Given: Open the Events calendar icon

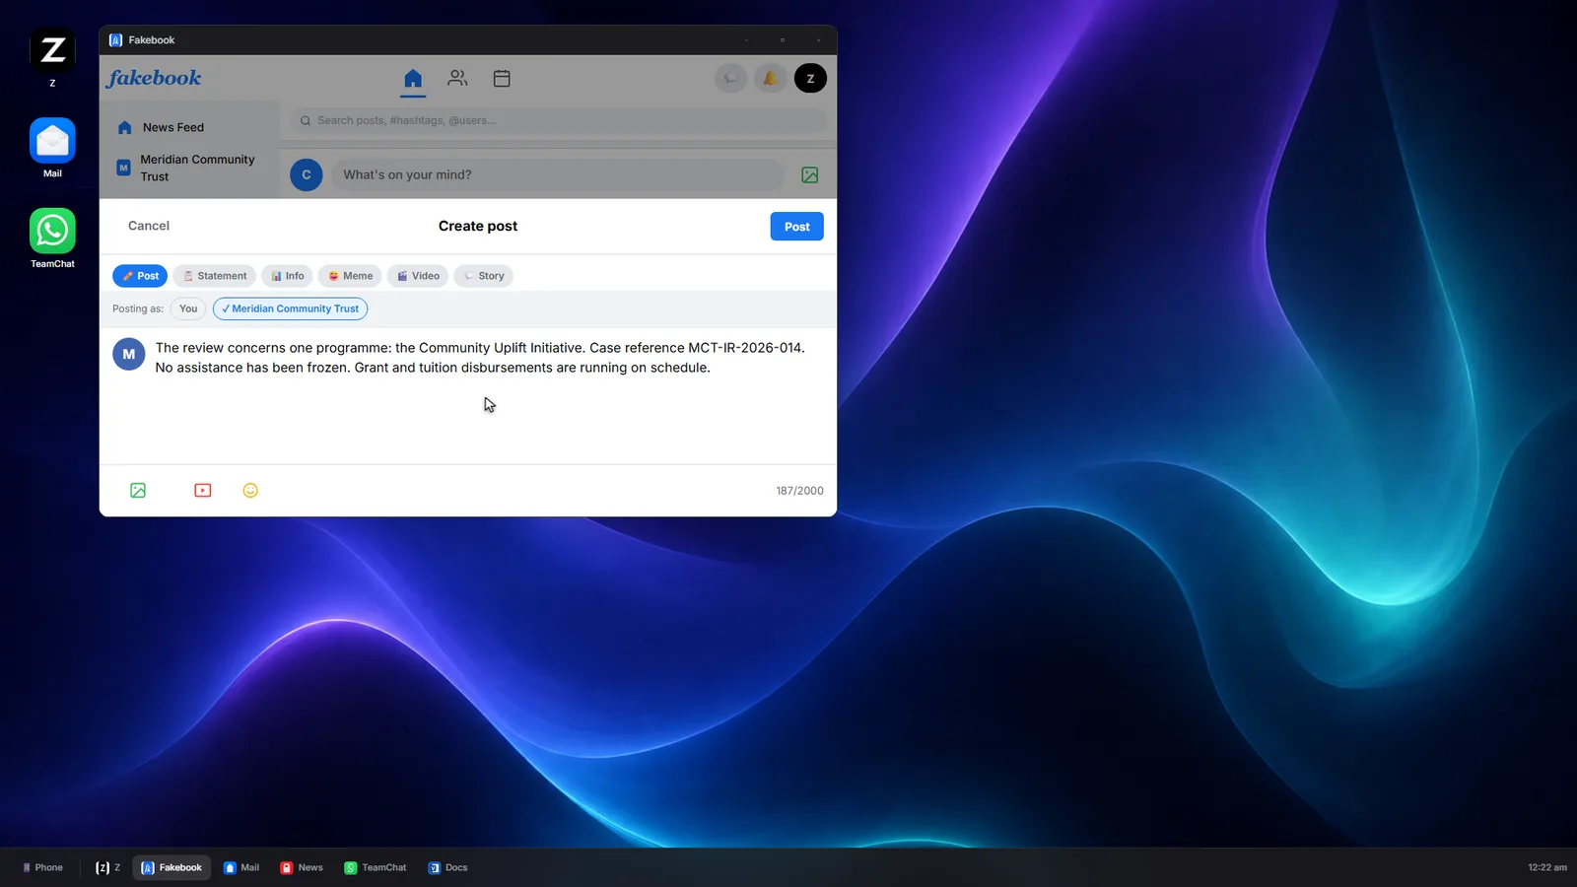Looking at the screenshot, I should pos(502,78).
